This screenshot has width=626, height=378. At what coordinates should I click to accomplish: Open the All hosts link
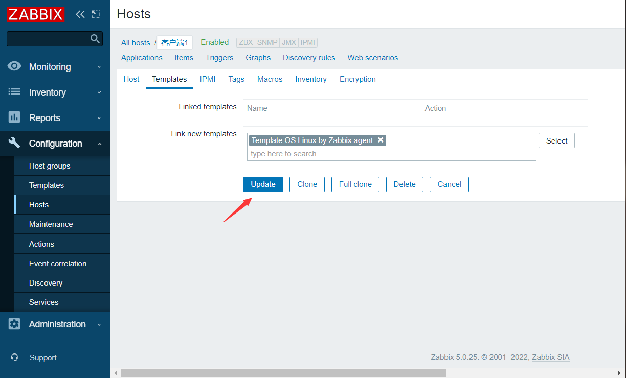pyautogui.click(x=136, y=43)
